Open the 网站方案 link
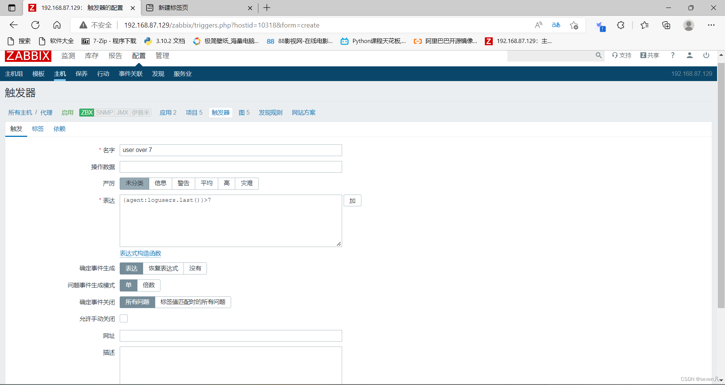The width and height of the screenshot is (725, 385). [304, 113]
